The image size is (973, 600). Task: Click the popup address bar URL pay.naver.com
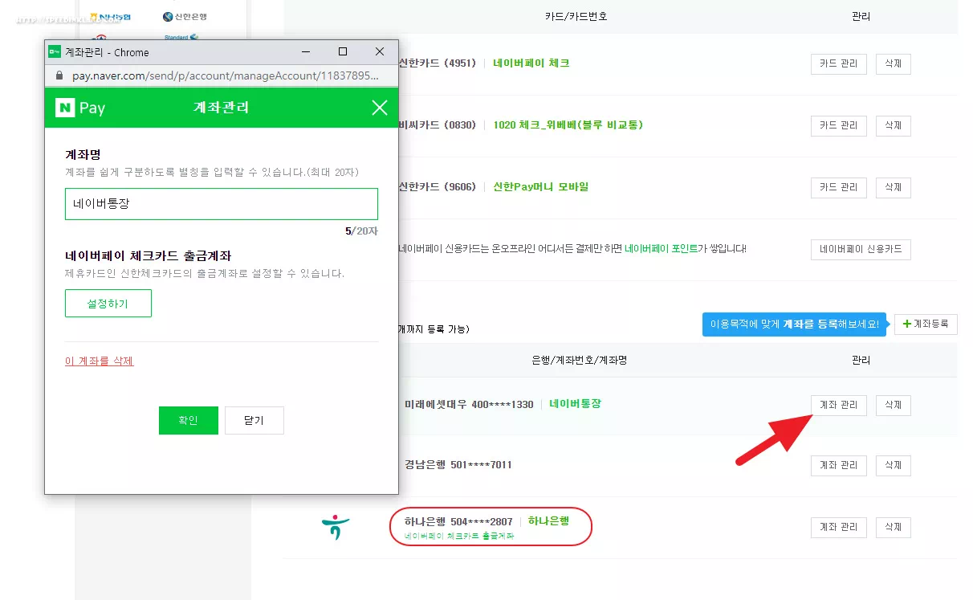(225, 76)
